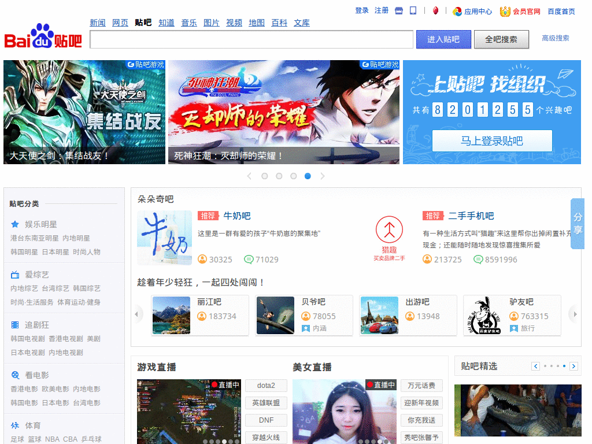Select the third banner carousel dot
The width and height of the screenshot is (592, 444).
[x=293, y=176]
